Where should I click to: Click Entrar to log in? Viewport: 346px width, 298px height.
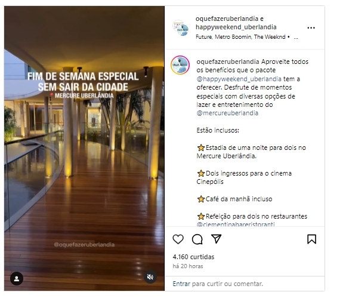[181, 284]
